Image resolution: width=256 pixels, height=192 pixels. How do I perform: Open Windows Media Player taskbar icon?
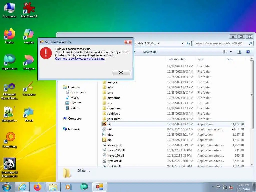[68, 187]
